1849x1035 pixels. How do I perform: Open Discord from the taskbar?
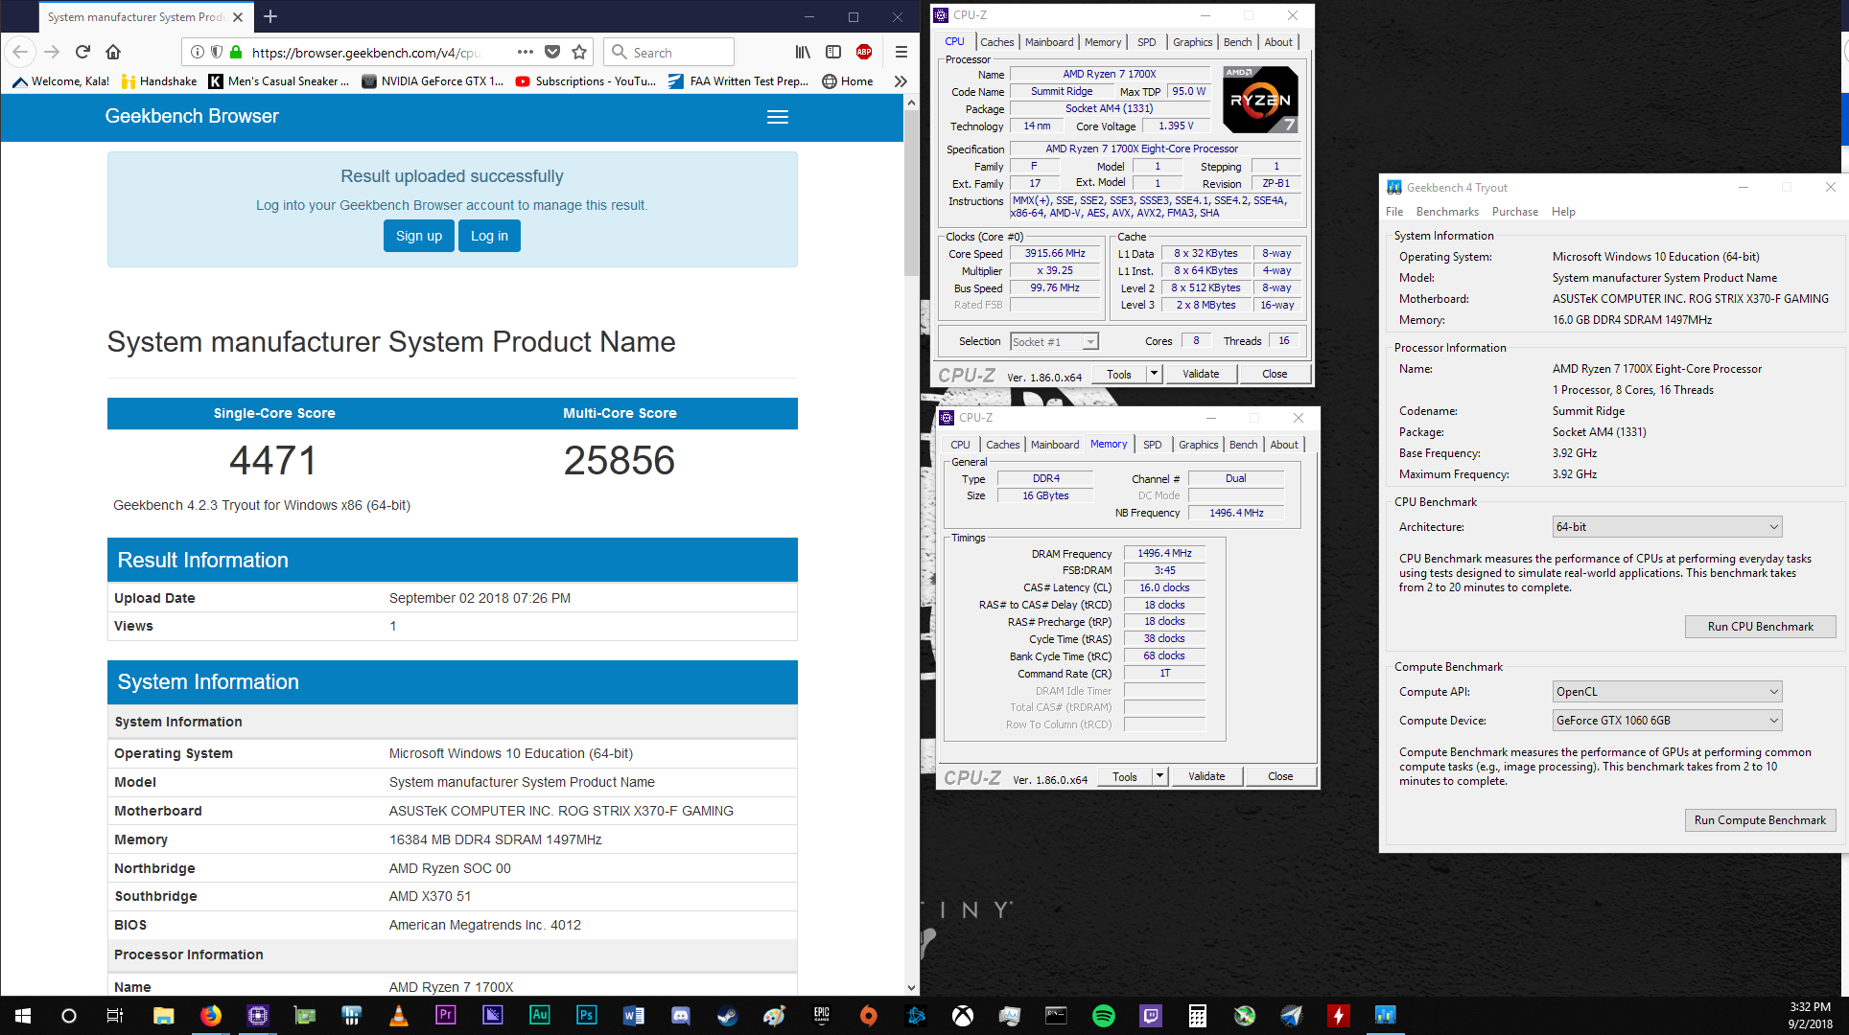(x=680, y=1016)
